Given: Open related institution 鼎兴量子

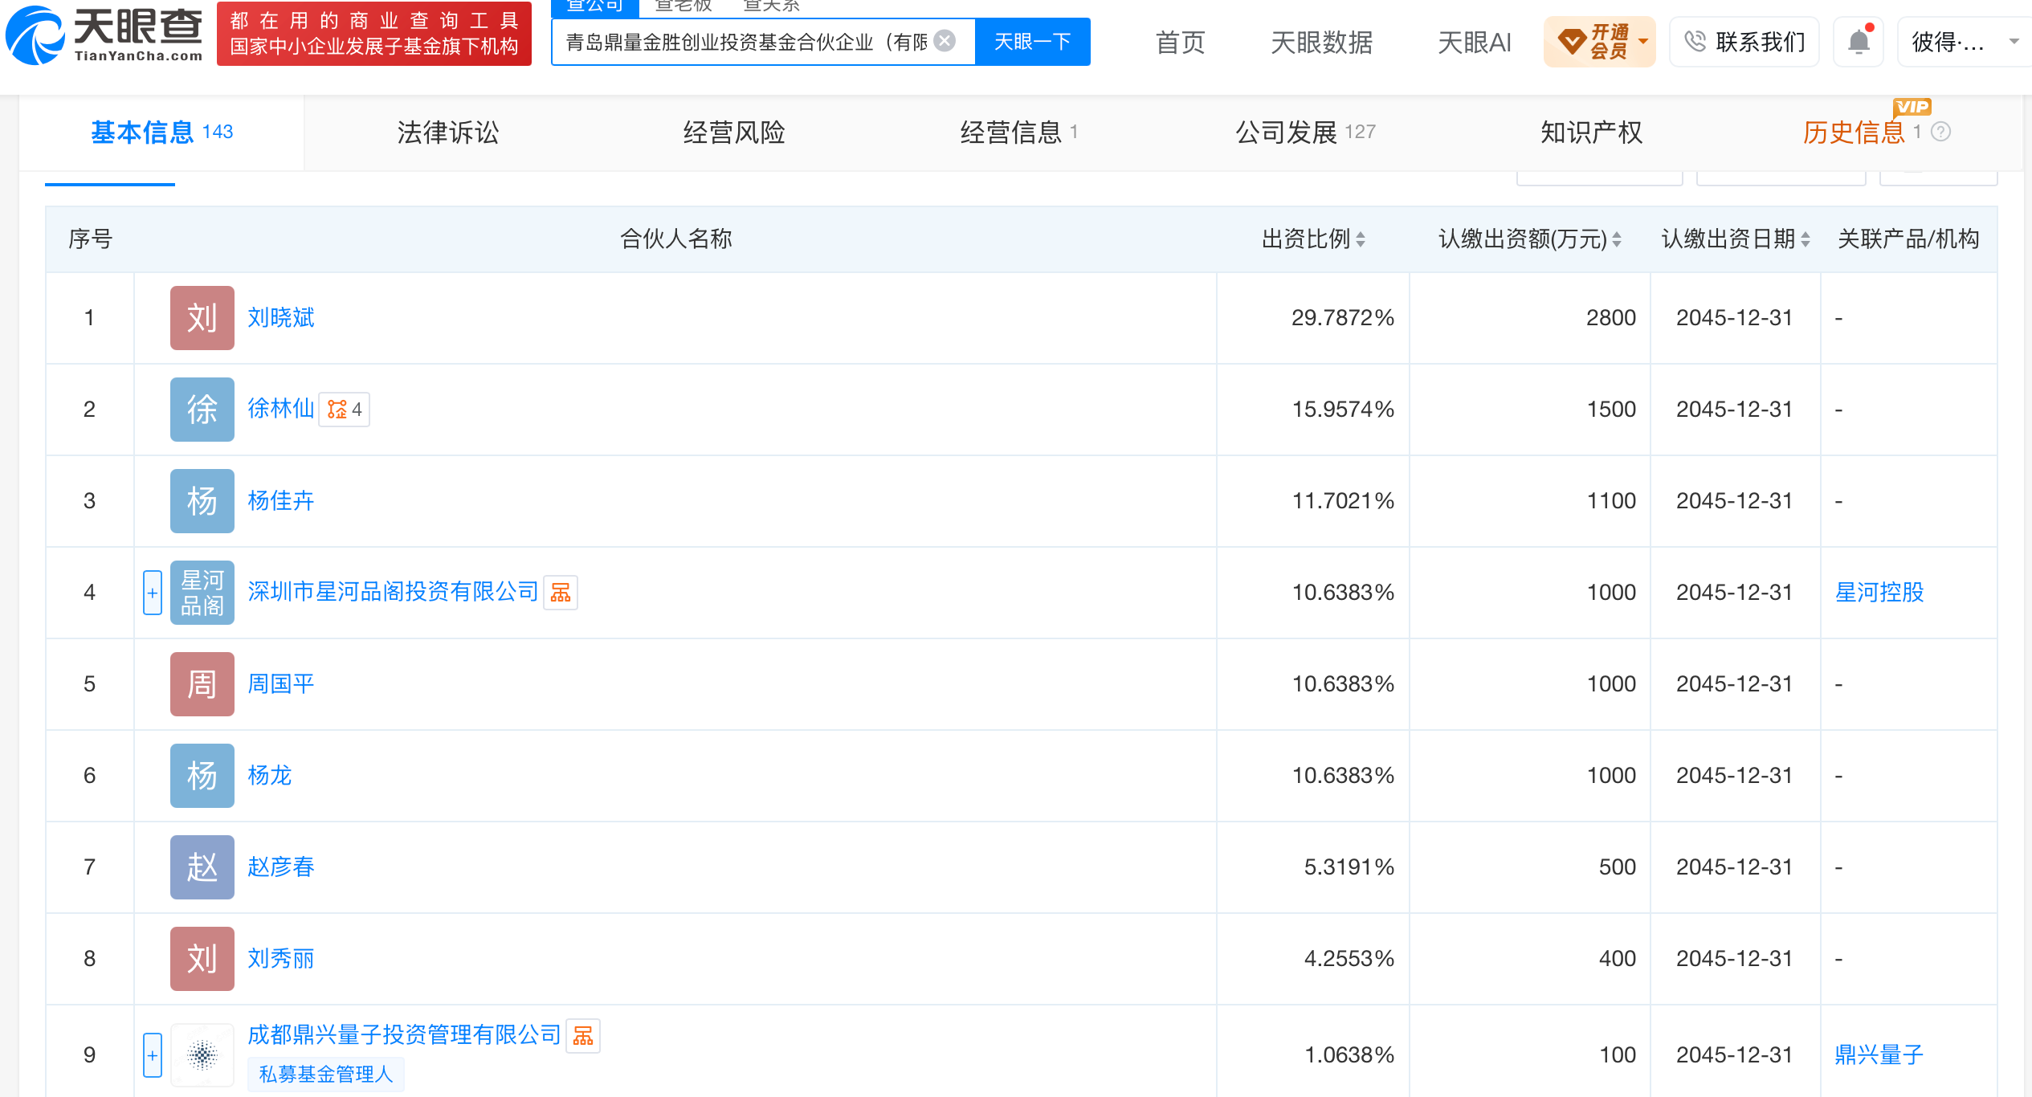Looking at the screenshot, I should [1879, 1055].
